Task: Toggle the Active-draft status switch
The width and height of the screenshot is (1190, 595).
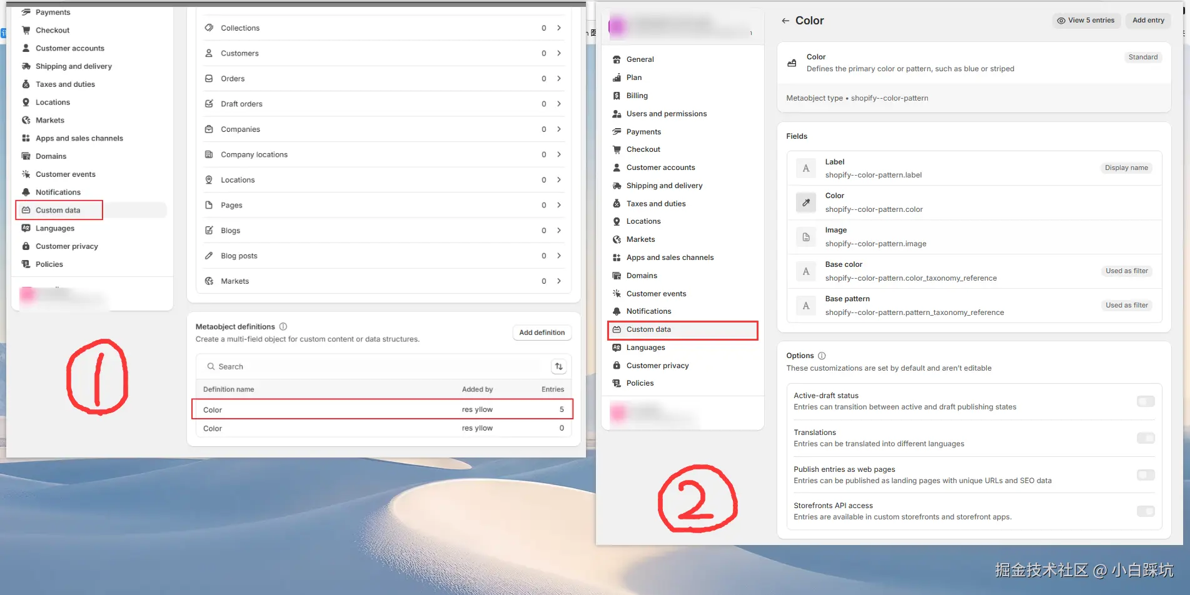Action: 1146,401
